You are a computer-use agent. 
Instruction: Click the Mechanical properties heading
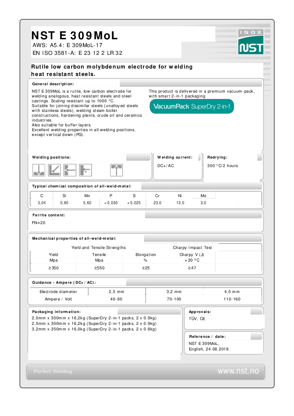74,239
